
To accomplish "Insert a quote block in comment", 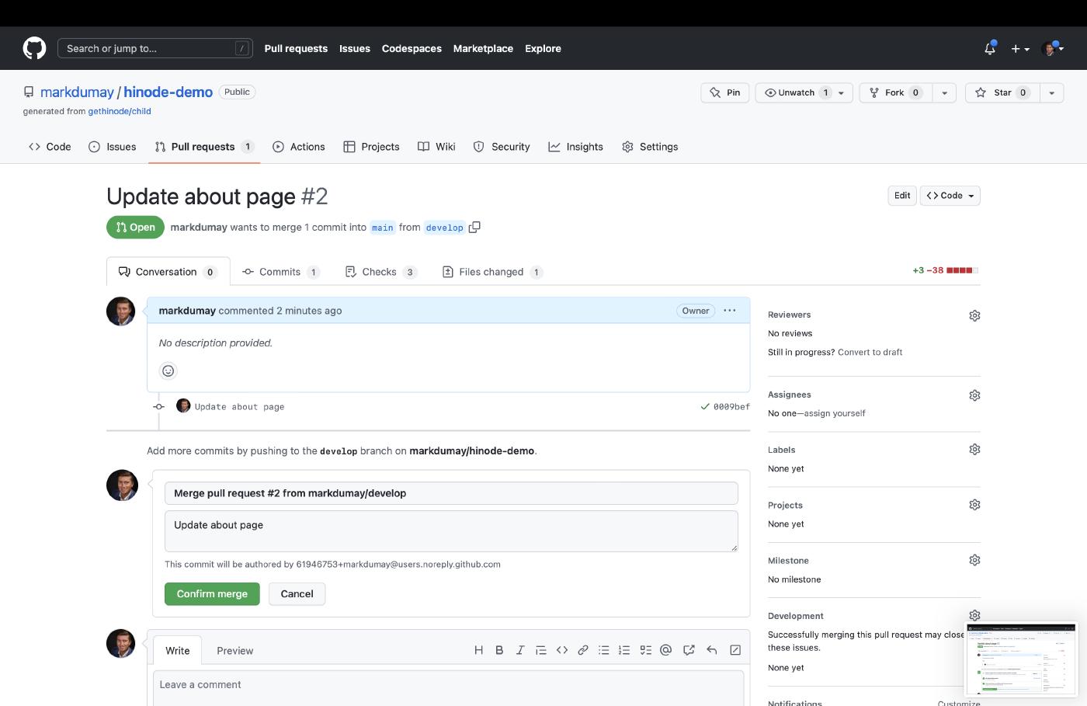I will (x=541, y=650).
